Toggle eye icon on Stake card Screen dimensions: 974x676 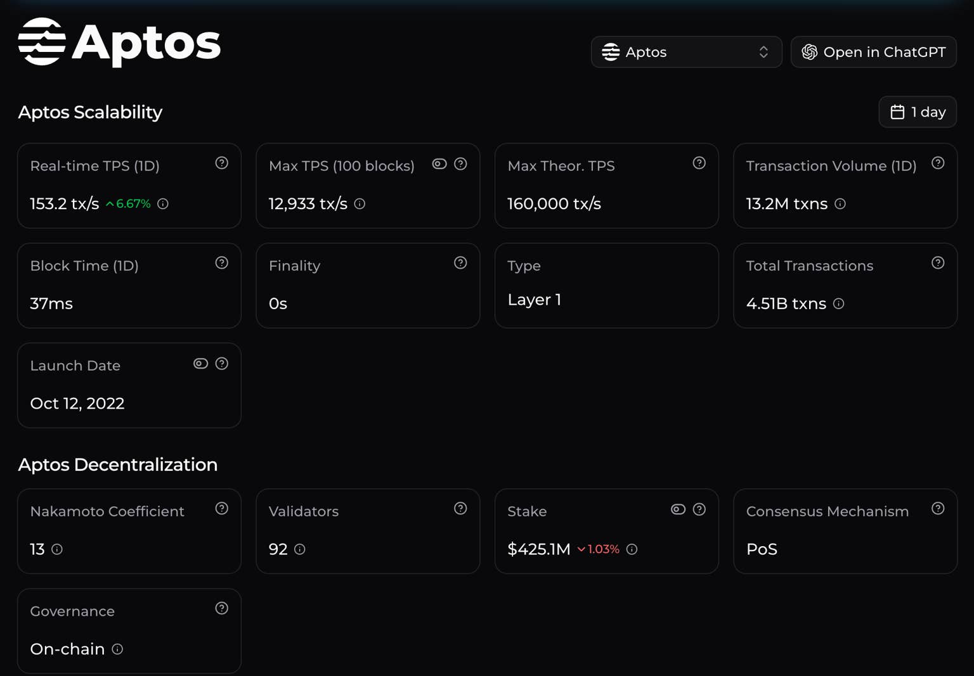coord(678,509)
